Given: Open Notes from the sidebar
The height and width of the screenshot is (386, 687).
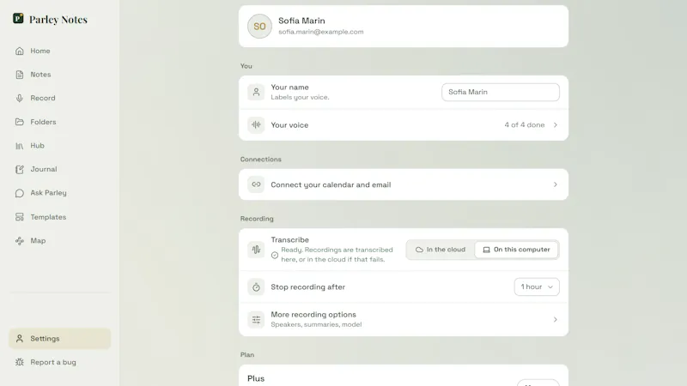Looking at the screenshot, I should [59, 75].
